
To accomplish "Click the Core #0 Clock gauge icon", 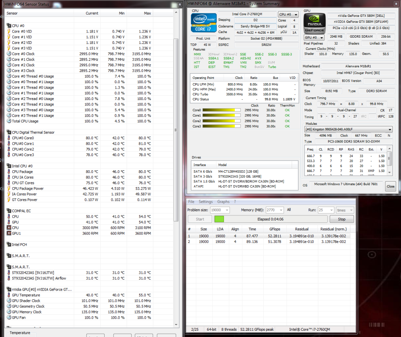I will point(9,54).
